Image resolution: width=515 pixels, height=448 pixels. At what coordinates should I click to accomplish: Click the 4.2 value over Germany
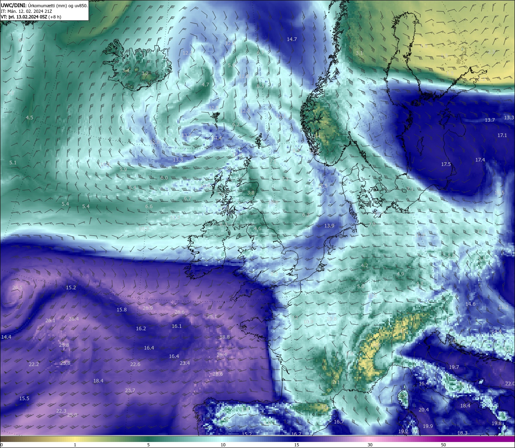[365, 266]
